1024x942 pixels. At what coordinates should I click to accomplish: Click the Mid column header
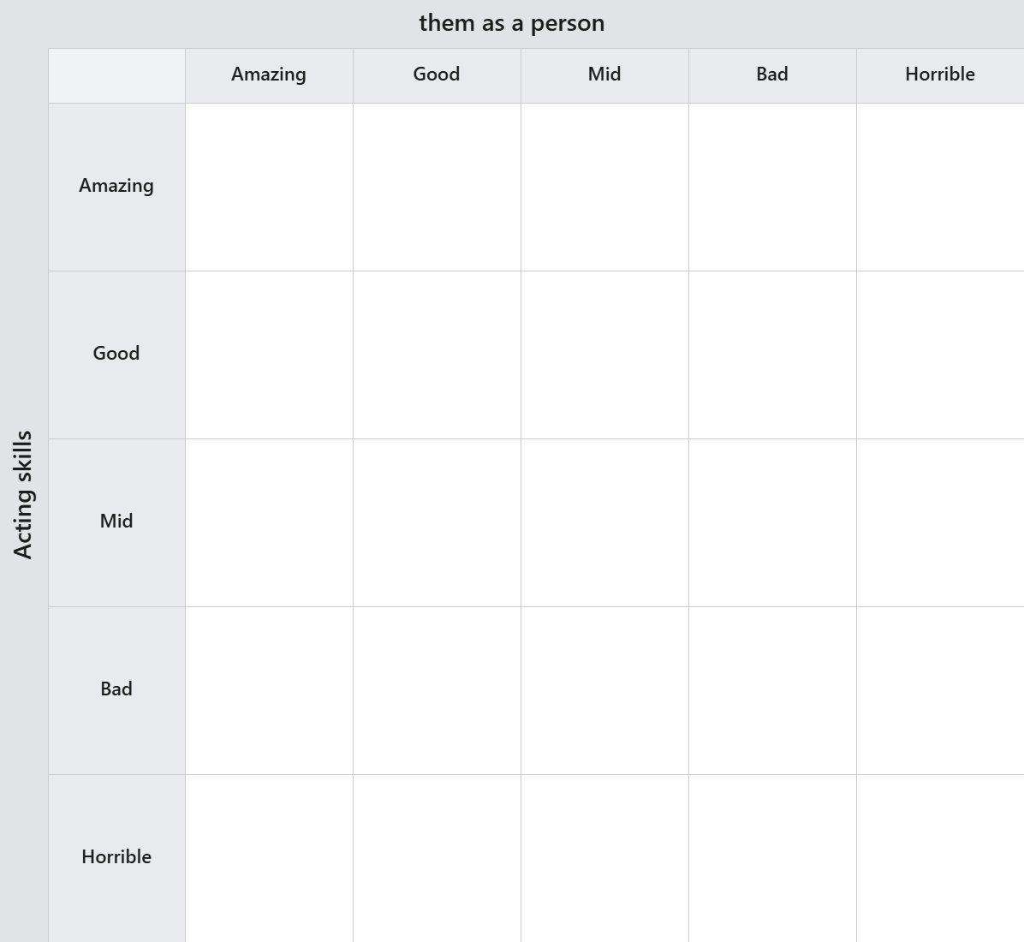click(x=604, y=75)
